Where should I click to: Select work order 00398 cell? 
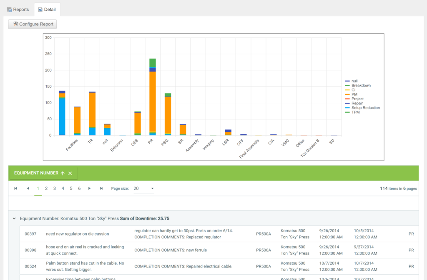[30, 250]
